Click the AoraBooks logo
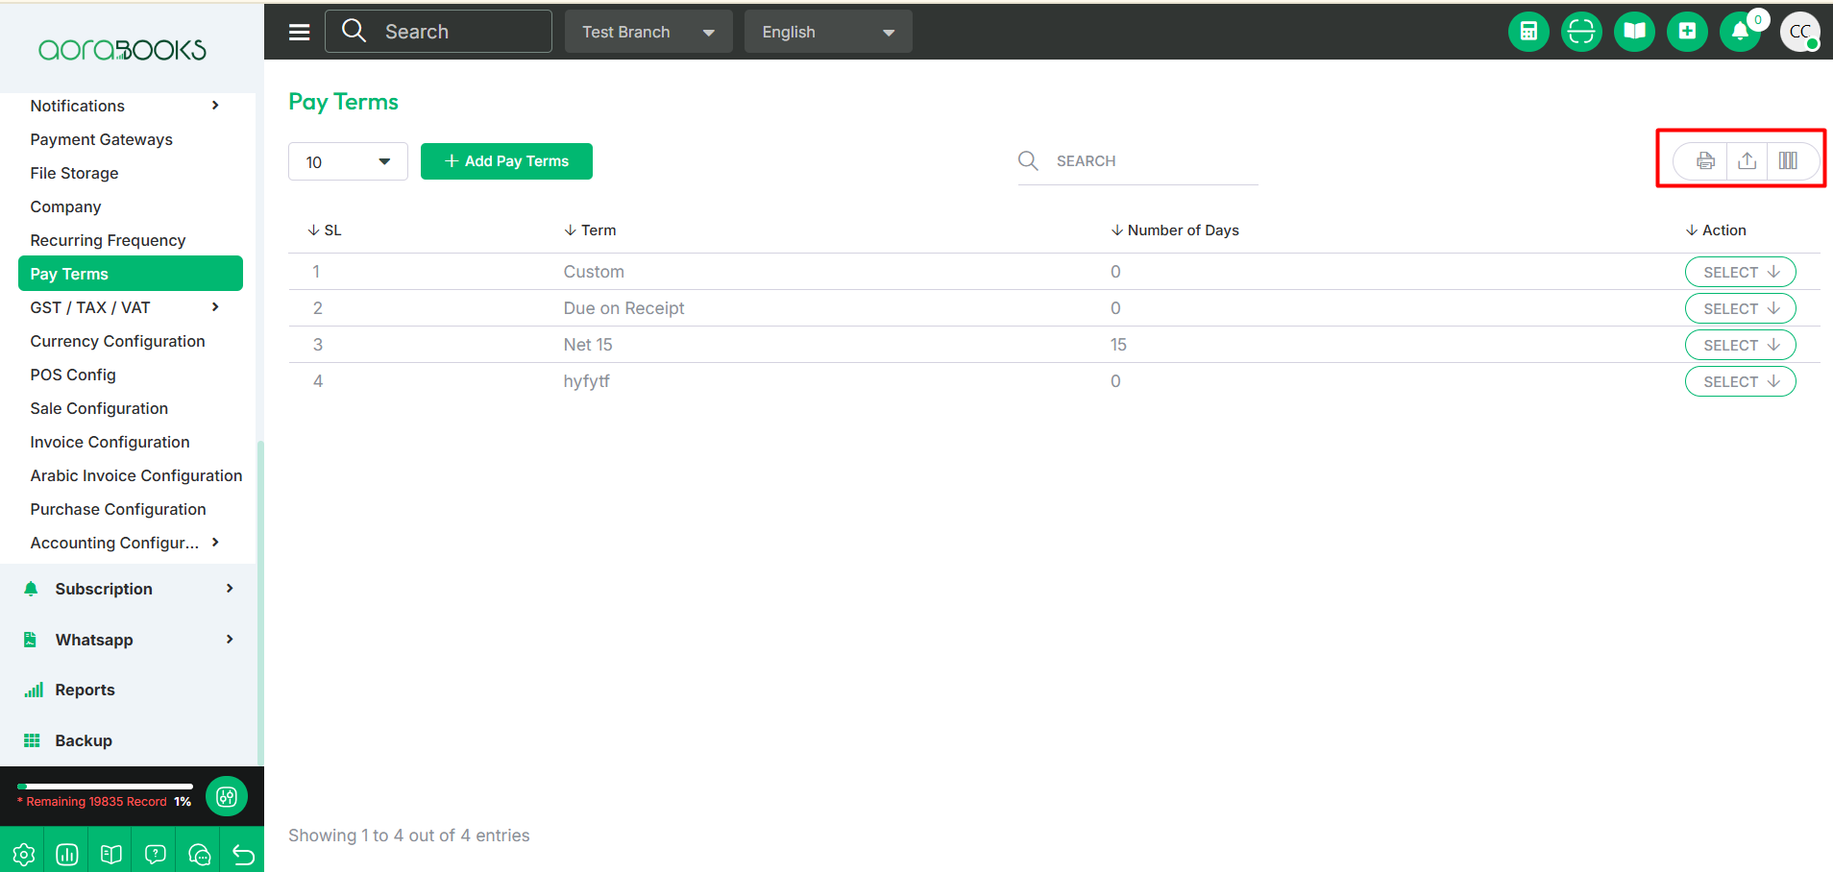This screenshot has height=872, width=1833. tap(122, 50)
